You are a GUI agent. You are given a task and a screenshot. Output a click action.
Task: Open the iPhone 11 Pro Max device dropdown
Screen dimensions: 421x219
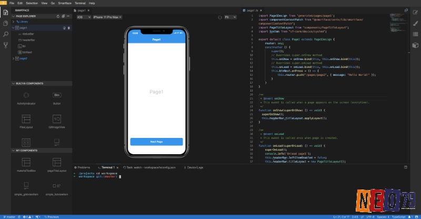pos(107,17)
